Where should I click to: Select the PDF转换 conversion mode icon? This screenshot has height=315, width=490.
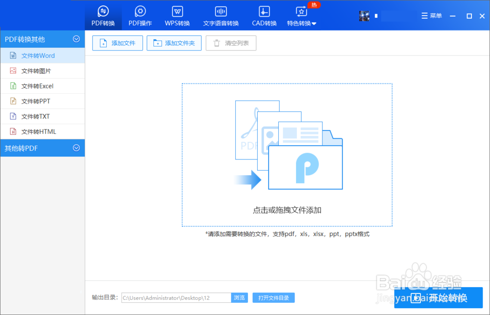point(103,15)
